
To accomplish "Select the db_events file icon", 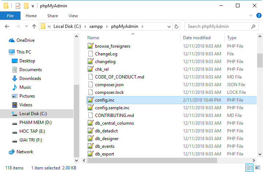I will 90,146.
